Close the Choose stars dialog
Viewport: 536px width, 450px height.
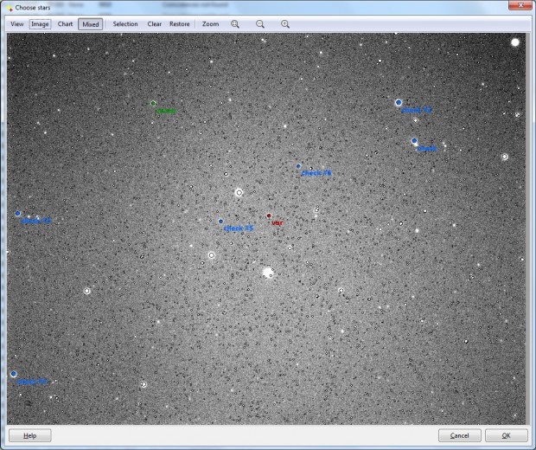click(520, 5)
